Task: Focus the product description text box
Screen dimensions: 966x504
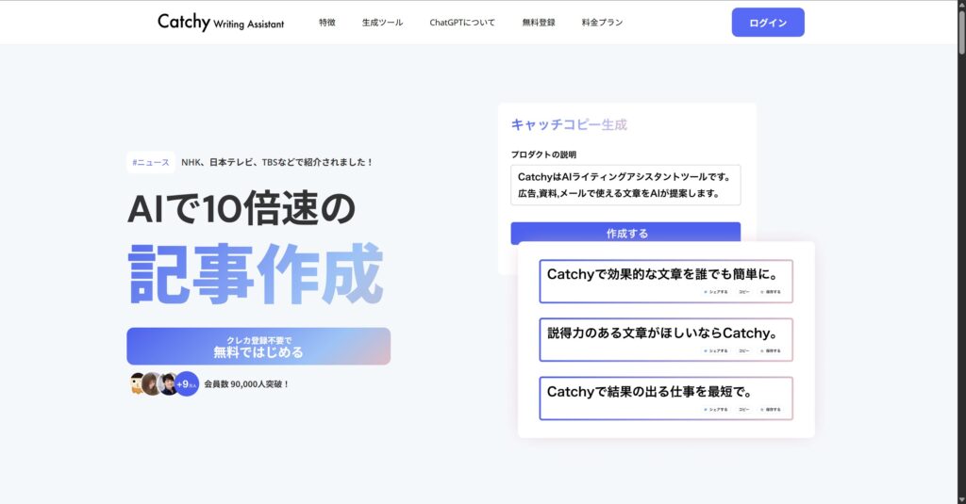Action: click(x=625, y=186)
